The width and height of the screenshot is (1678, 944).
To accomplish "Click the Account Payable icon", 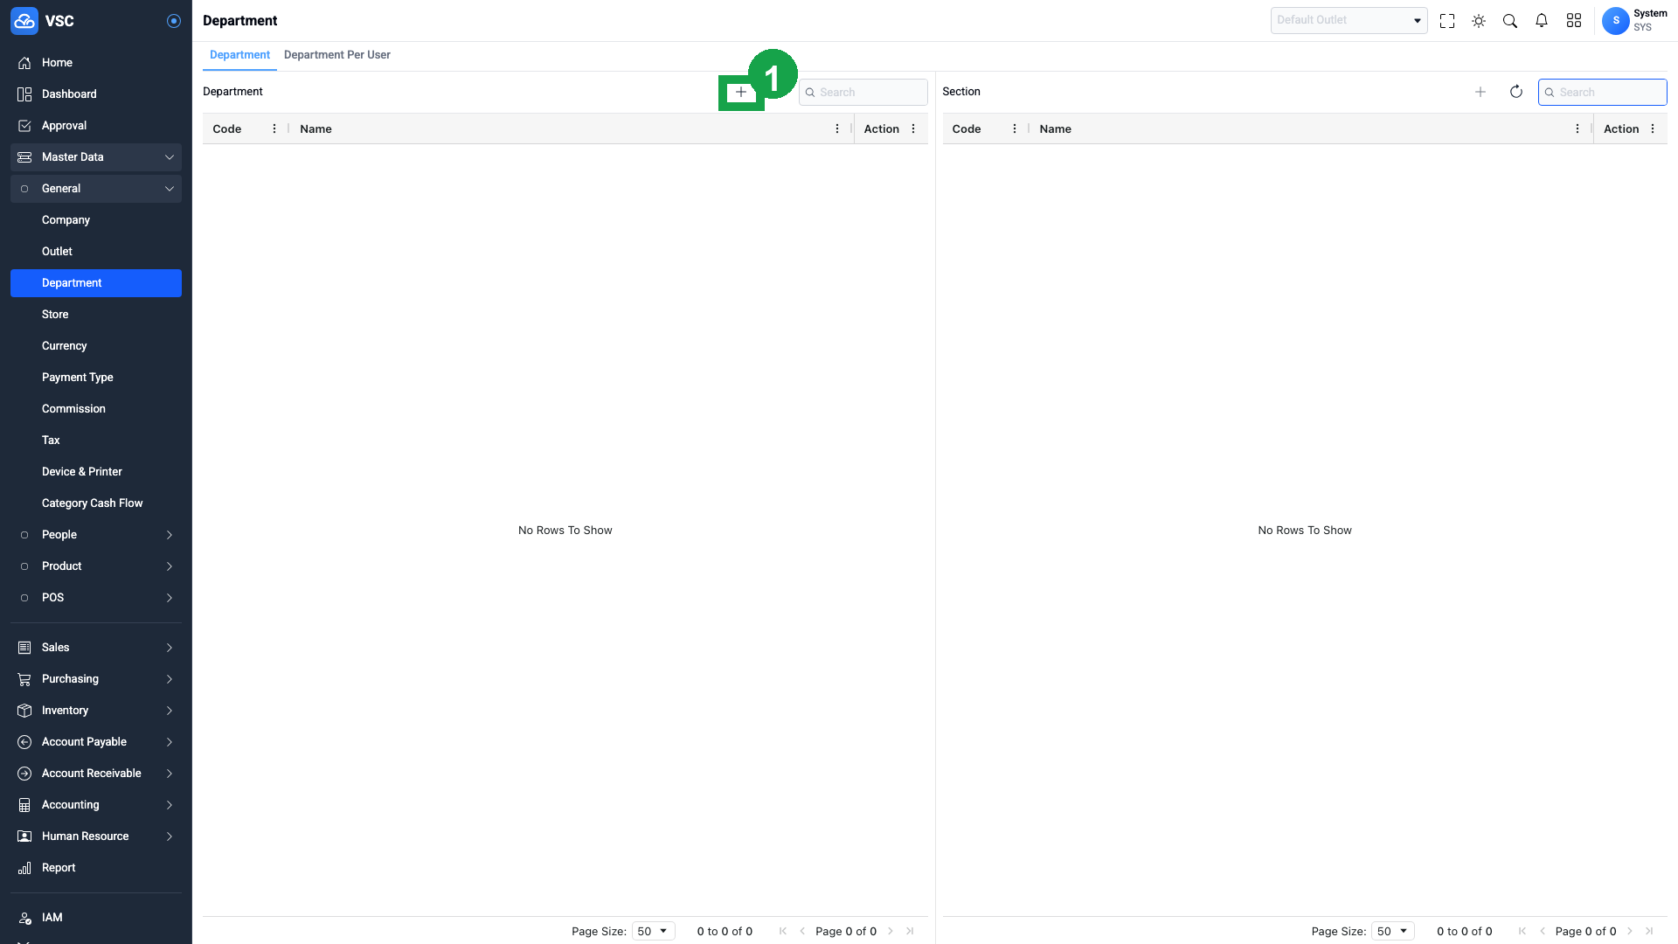I will 24,742.
